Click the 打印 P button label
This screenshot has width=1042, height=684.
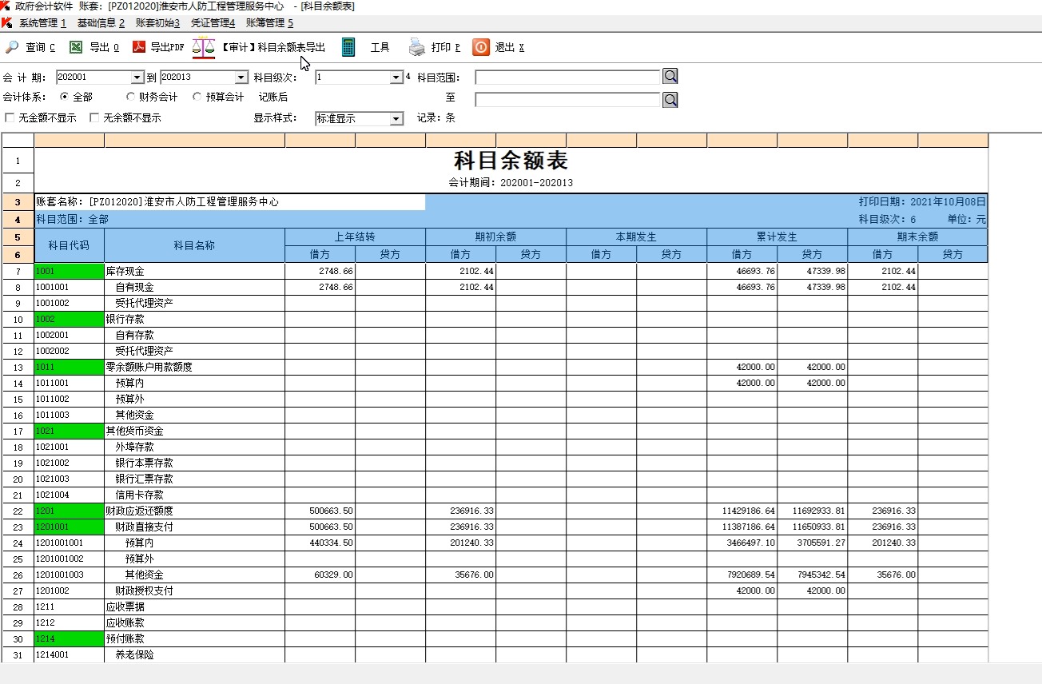point(446,47)
